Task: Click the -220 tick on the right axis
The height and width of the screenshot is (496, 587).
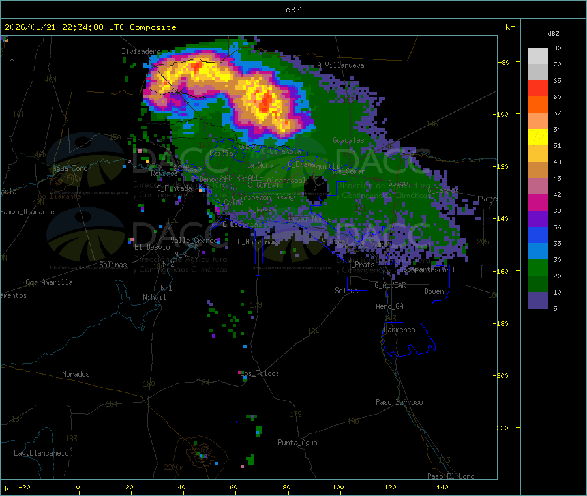Action: click(x=502, y=428)
